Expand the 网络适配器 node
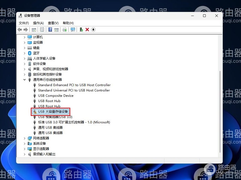The image size is (241, 180). (x=24, y=138)
